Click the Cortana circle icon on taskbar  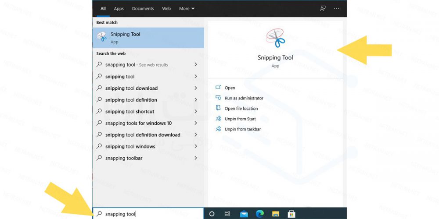click(x=212, y=214)
